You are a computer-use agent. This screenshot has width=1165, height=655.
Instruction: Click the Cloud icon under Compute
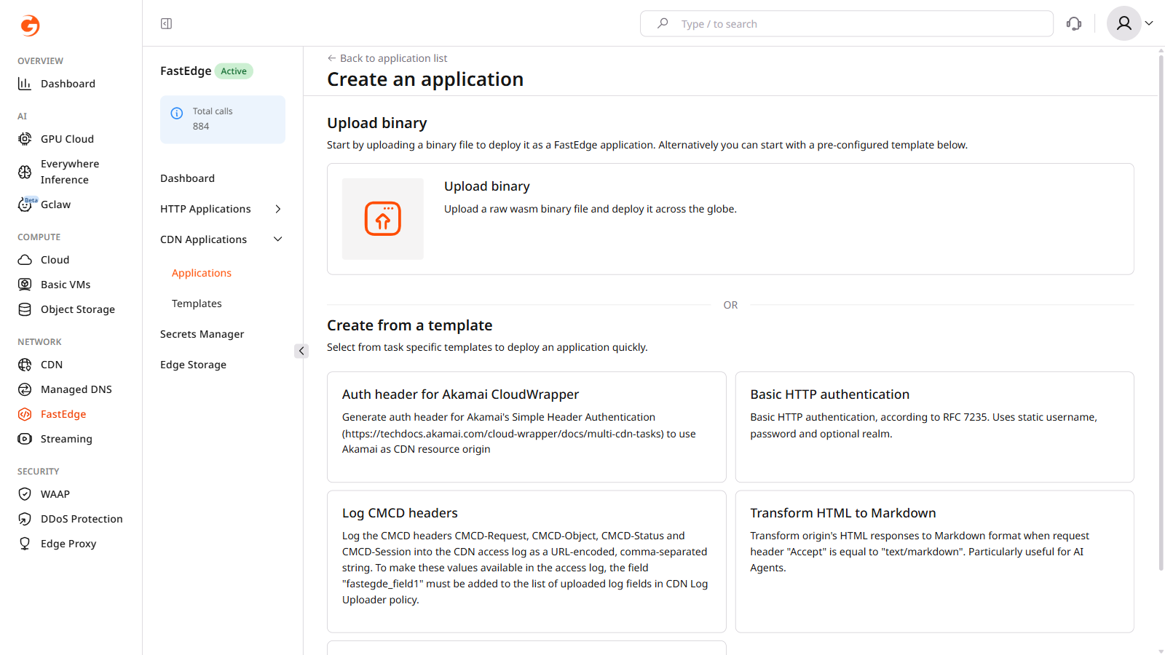click(25, 260)
